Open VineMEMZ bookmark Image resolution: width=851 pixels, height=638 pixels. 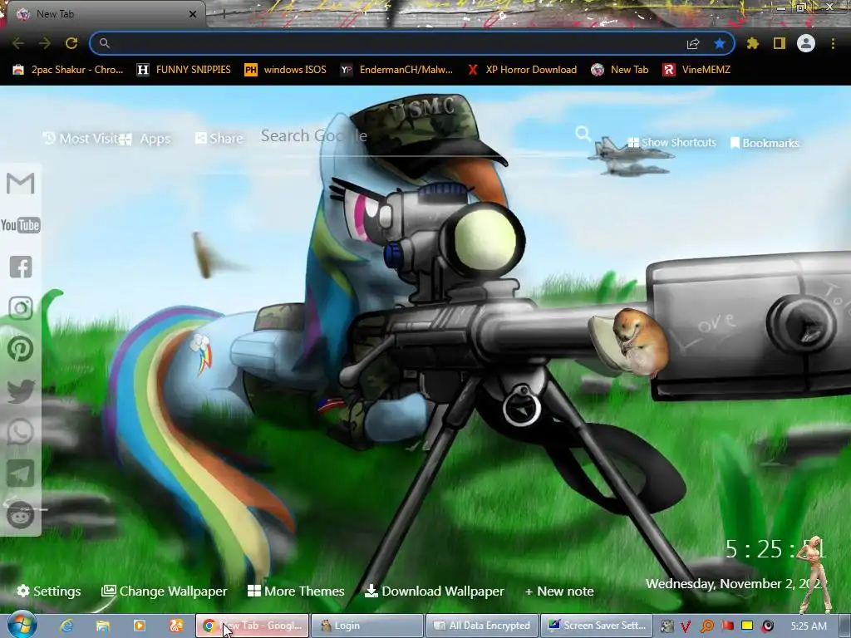click(x=696, y=70)
